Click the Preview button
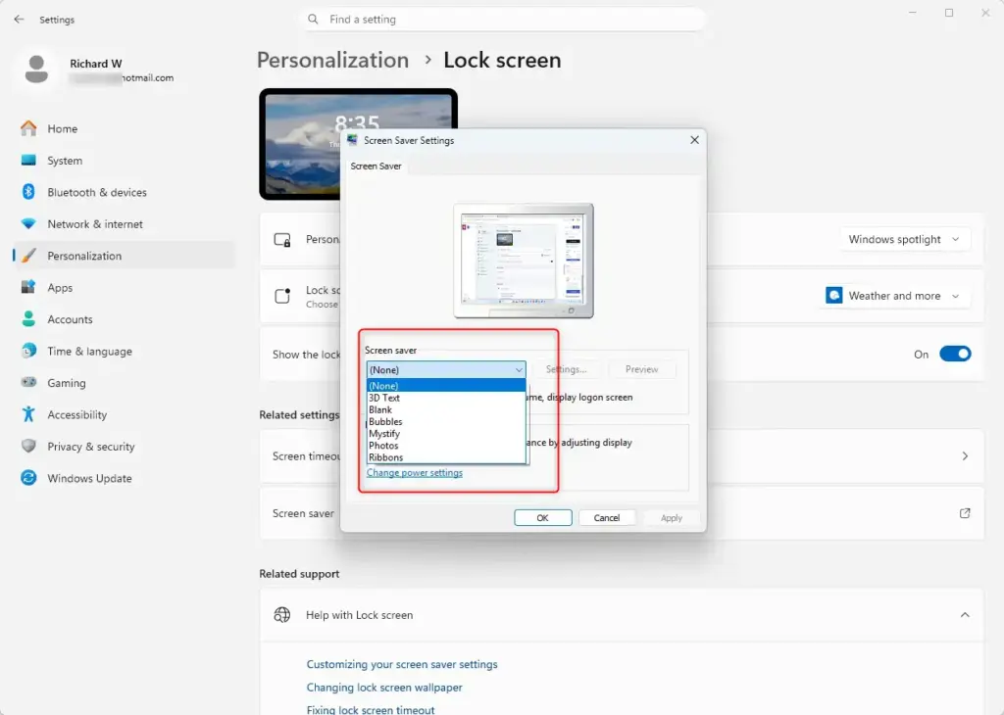Screen dimensions: 1004x715 (641, 369)
